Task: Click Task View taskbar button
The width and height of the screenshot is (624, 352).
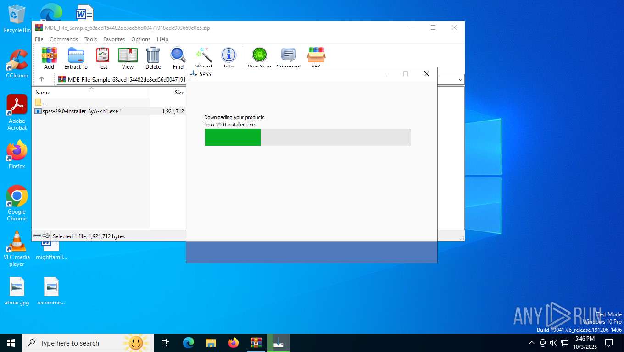Action: tap(165, 343)
